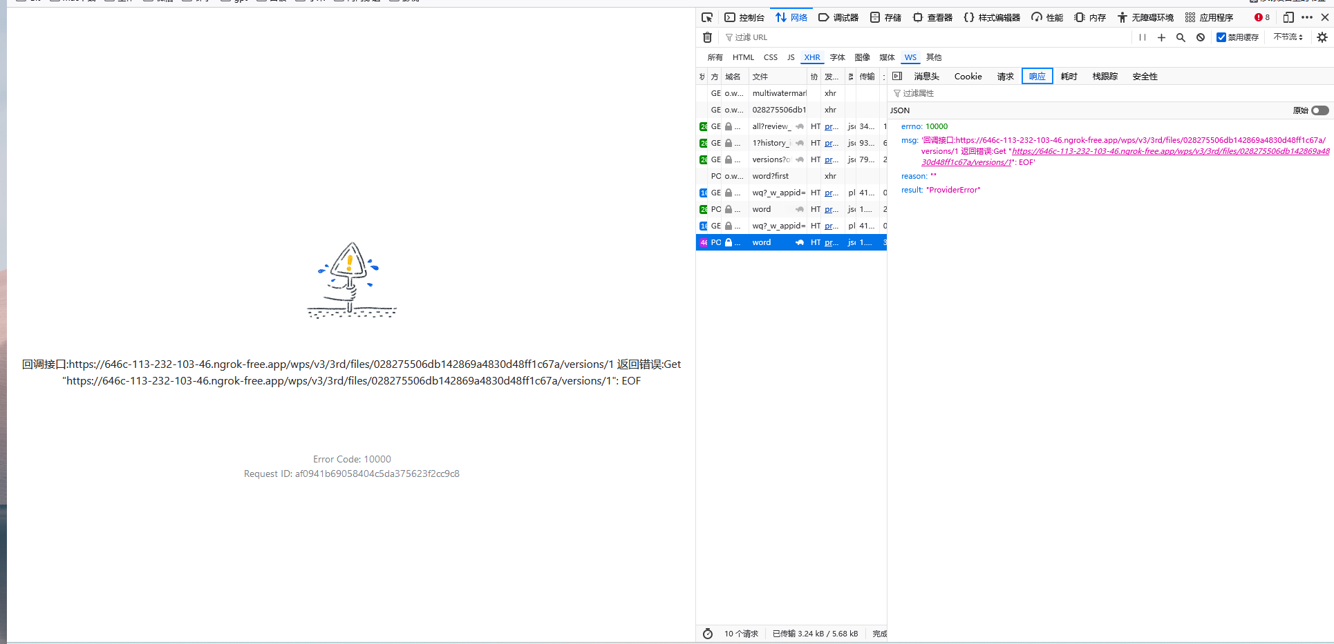Open the 样式编辑器 style editor panel

pyautogui.click(x=992, y=17)
